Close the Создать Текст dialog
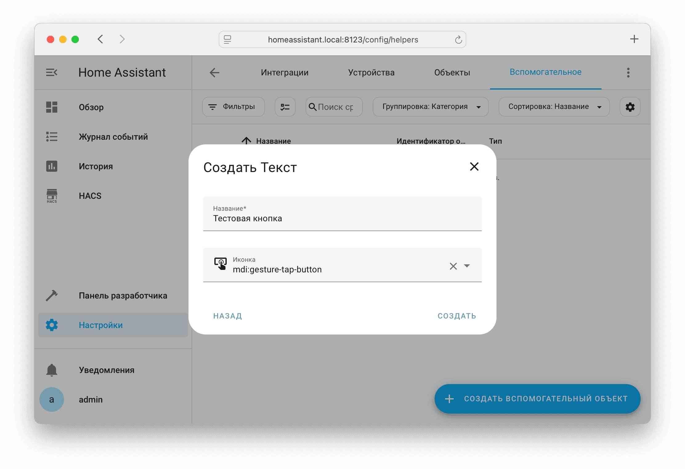685x469 pixels. [x=474, y=166]
